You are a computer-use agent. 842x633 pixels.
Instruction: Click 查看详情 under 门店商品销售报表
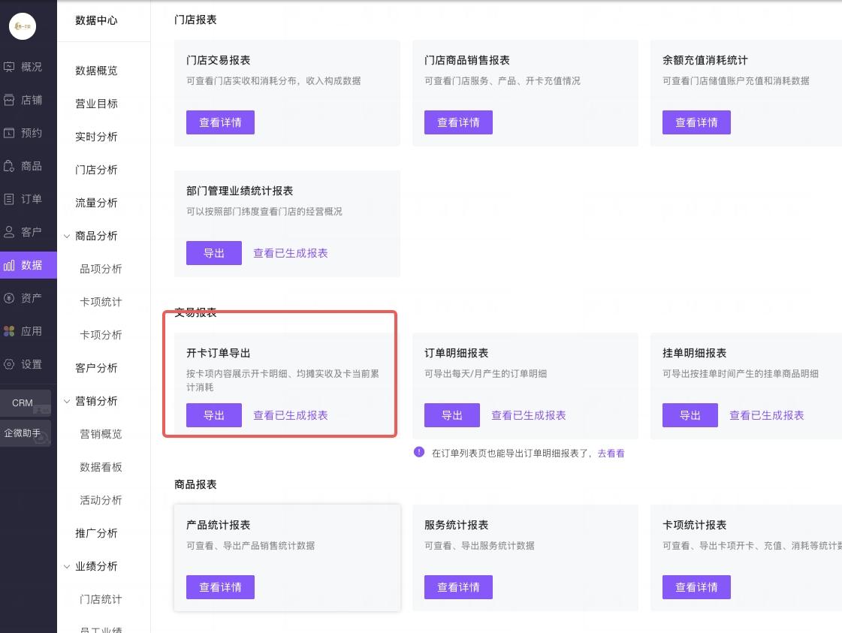pyautogui.click(x=458, y=122)
